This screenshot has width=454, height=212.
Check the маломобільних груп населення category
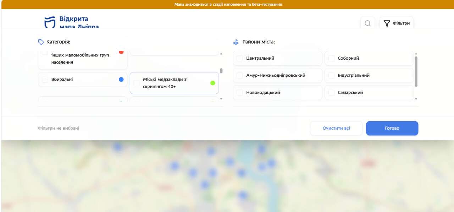[45, 53]
